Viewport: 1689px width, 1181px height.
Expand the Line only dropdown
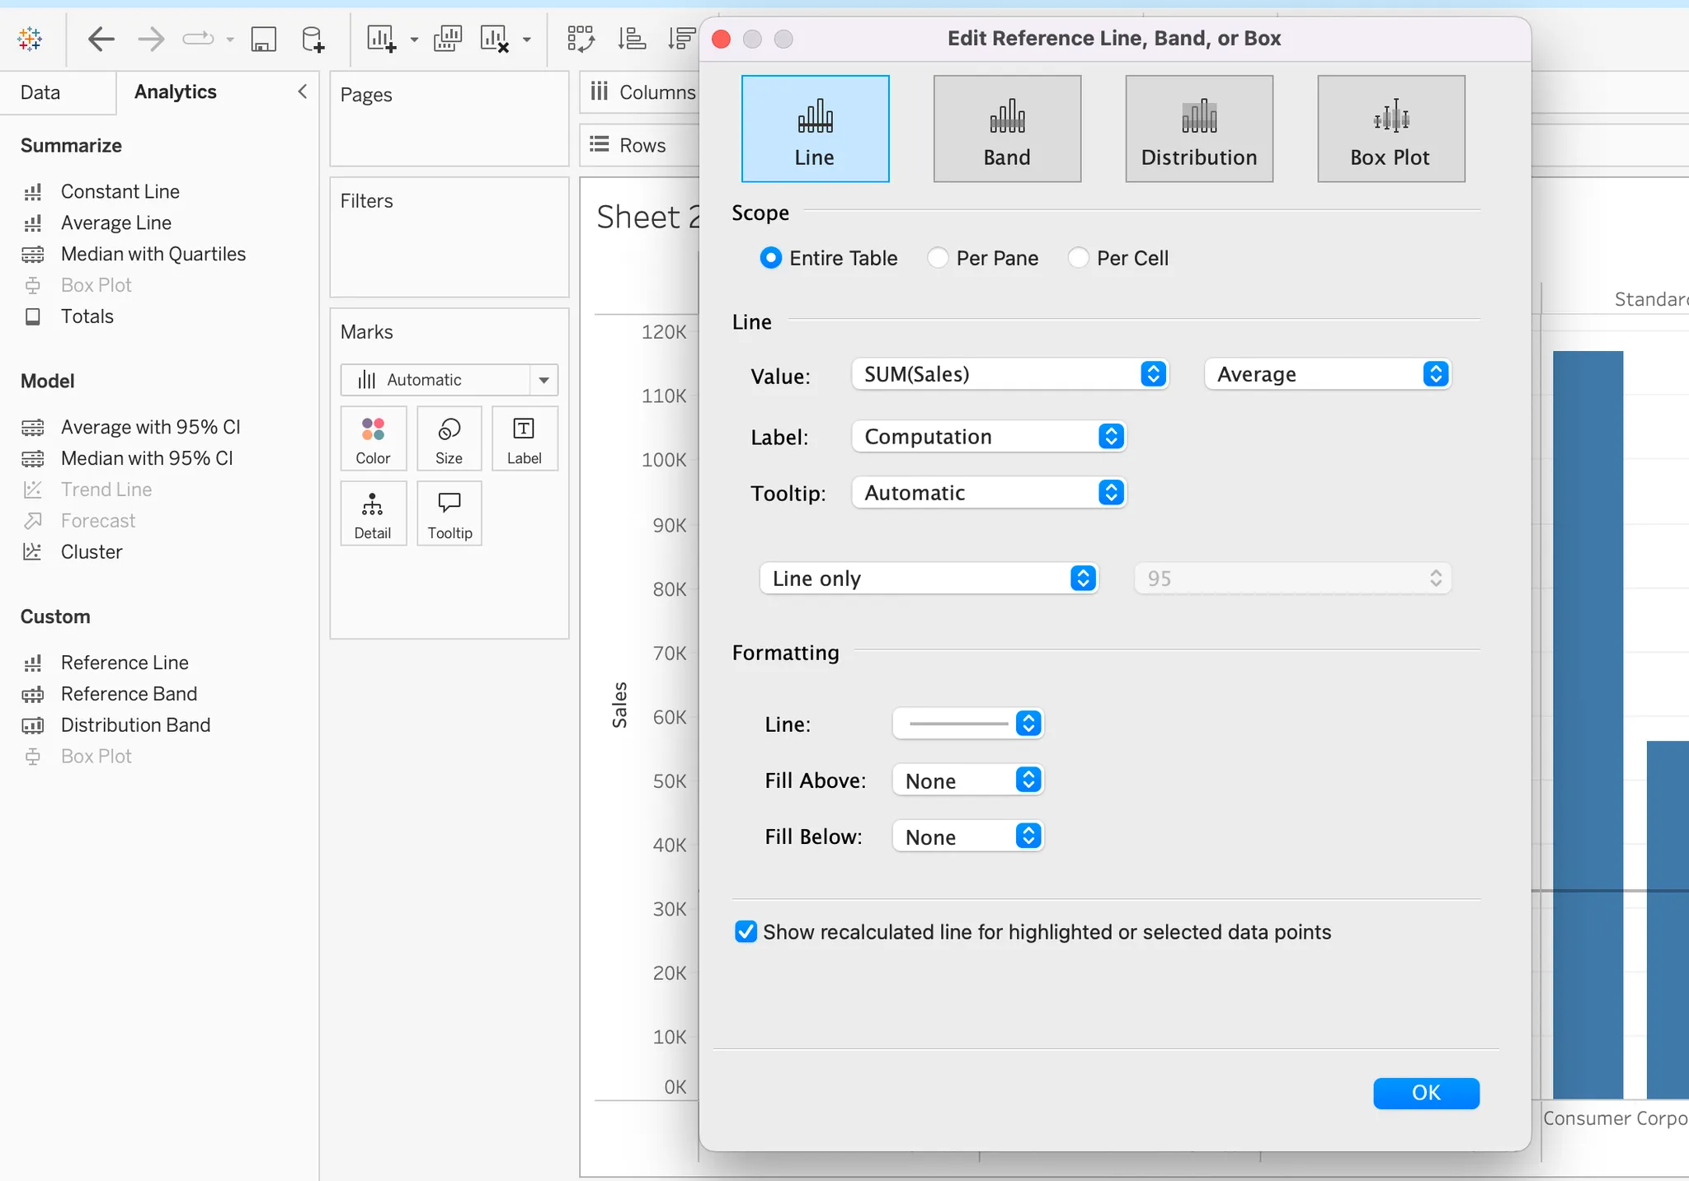point(929,579)
